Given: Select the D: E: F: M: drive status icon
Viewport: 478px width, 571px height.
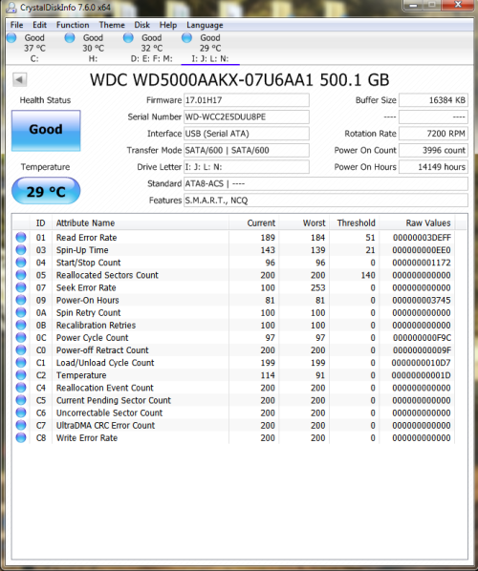Looking at the screenshot, I should tap(128, 37).
